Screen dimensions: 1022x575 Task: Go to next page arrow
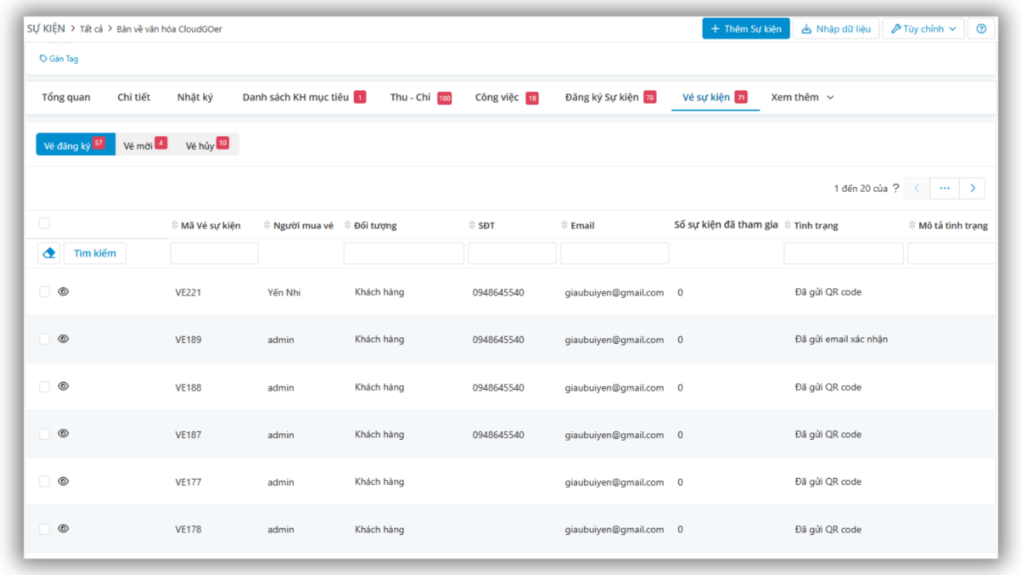point(972,188)
